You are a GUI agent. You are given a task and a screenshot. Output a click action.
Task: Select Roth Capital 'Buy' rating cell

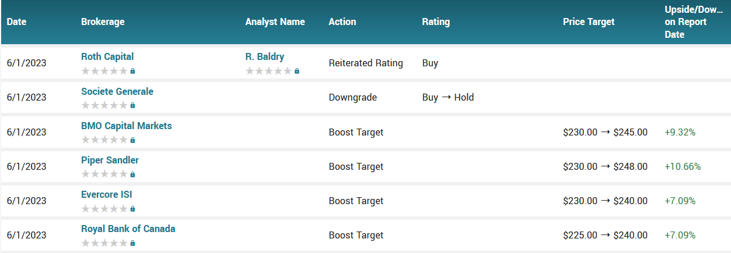point(430,63)
